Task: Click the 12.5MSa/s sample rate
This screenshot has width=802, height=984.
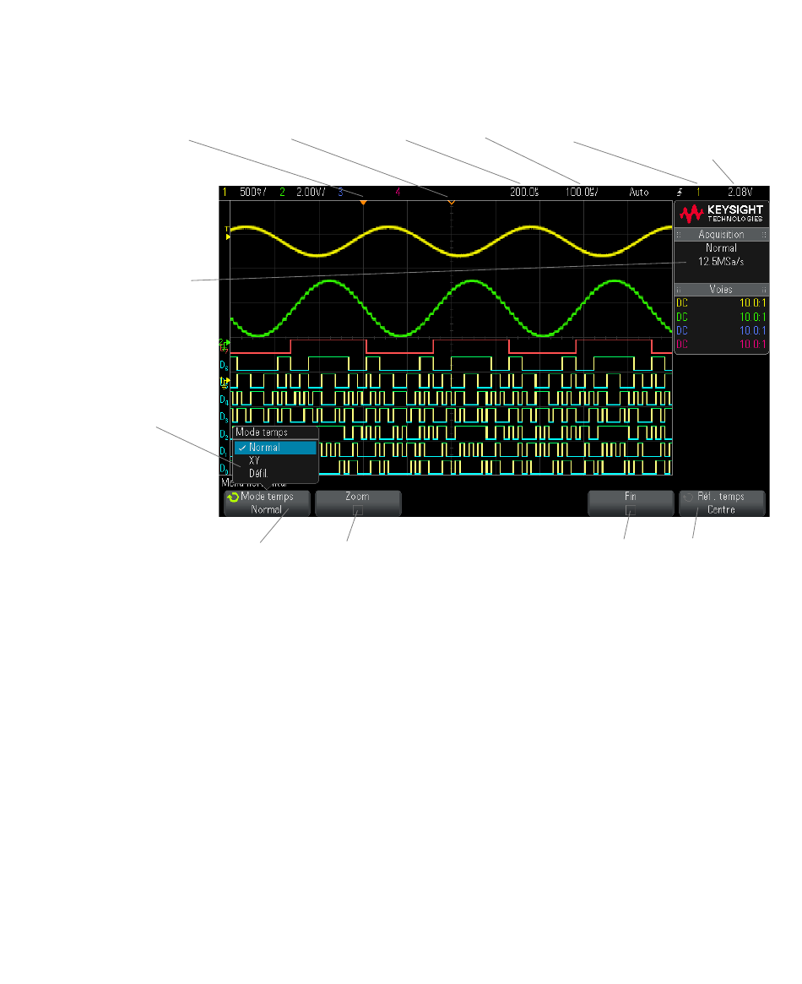Action: pos(721,262)
